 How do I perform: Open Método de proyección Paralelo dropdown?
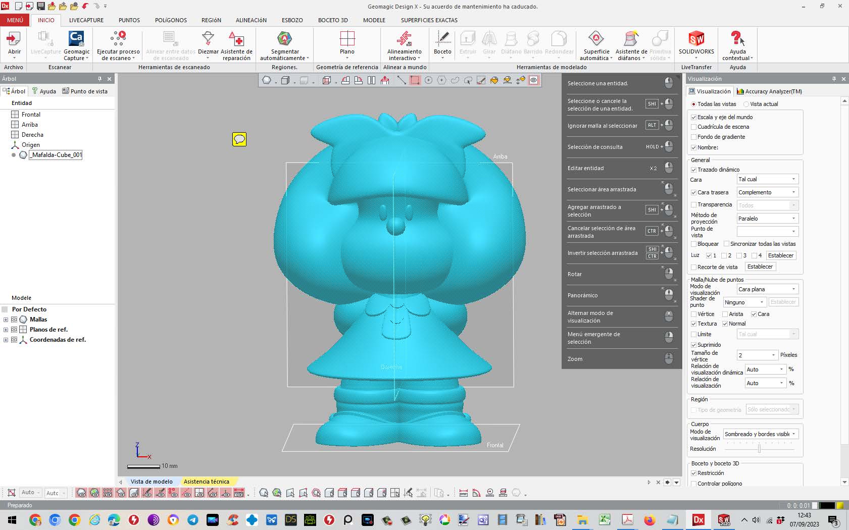coord(767,219)
